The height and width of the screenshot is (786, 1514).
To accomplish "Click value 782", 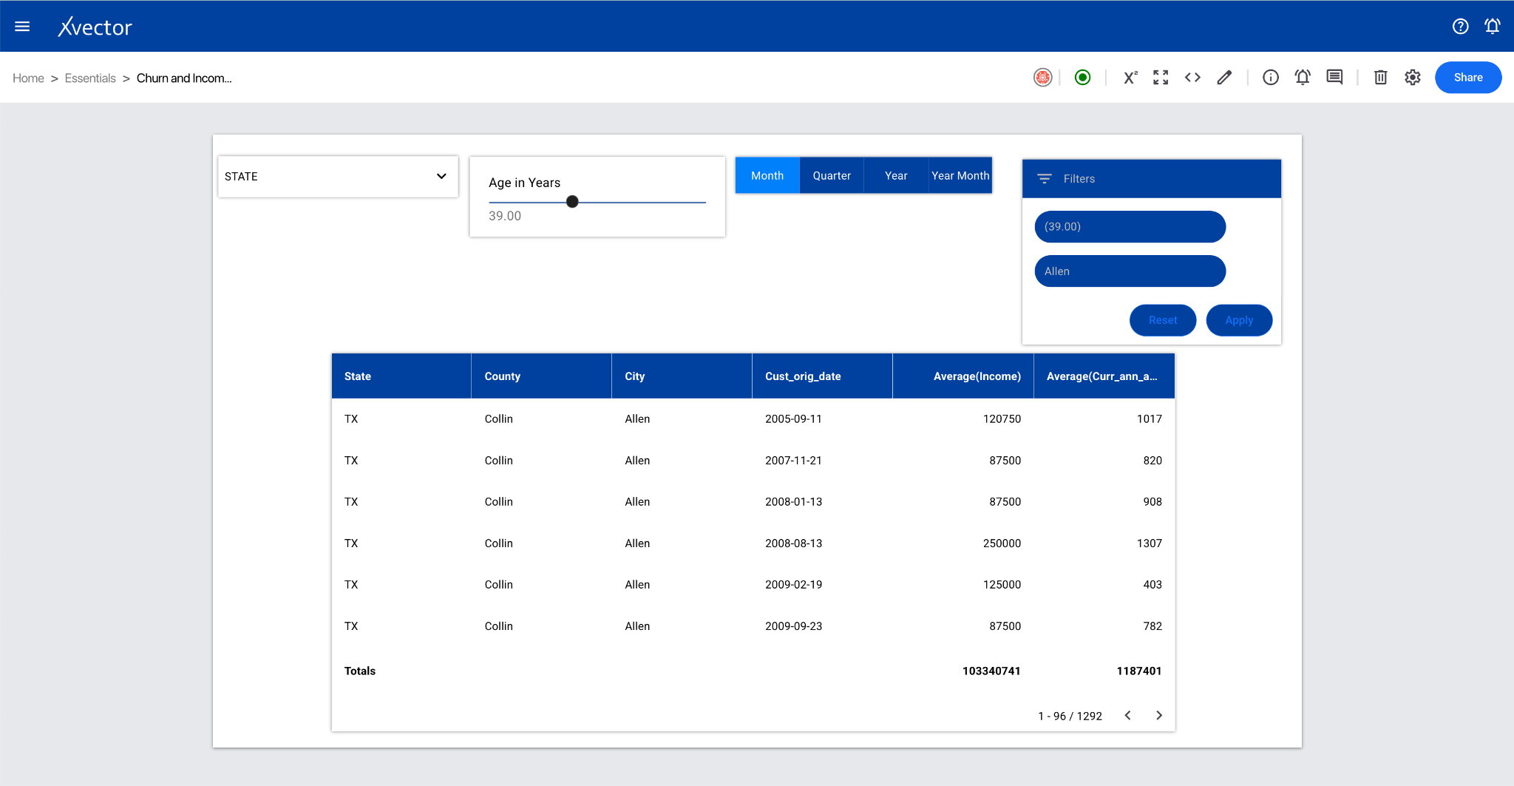I will point(1153,626).
